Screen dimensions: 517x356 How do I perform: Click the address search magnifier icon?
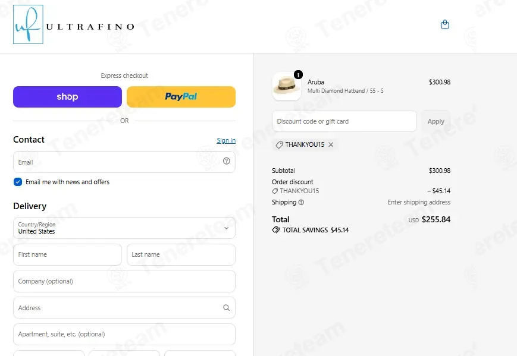(226, 308)
